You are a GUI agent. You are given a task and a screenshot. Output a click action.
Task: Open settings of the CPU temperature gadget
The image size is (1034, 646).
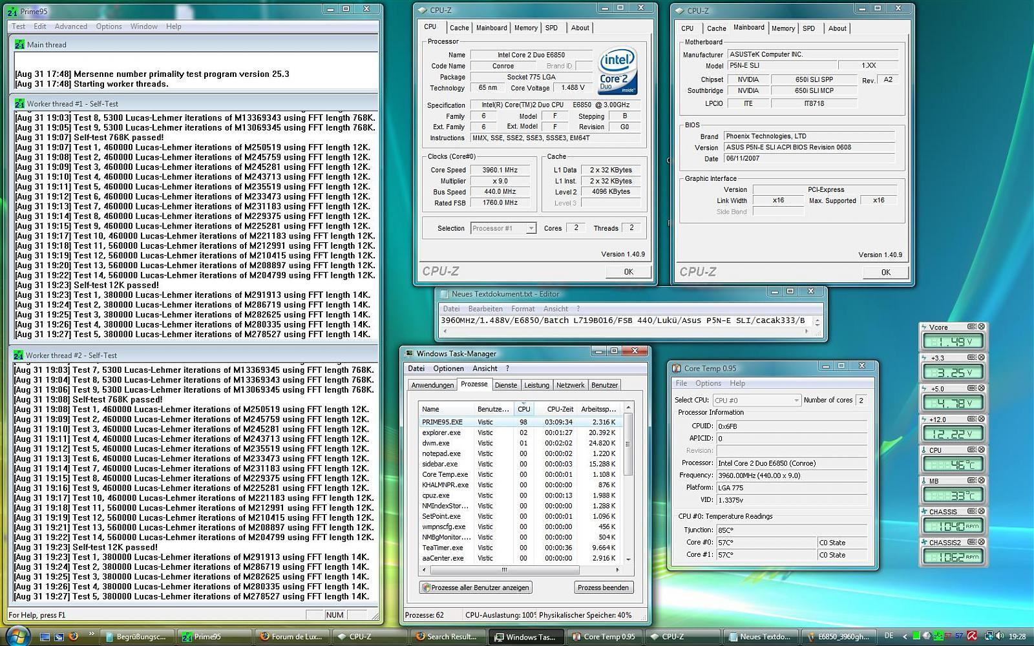point(971,450)
